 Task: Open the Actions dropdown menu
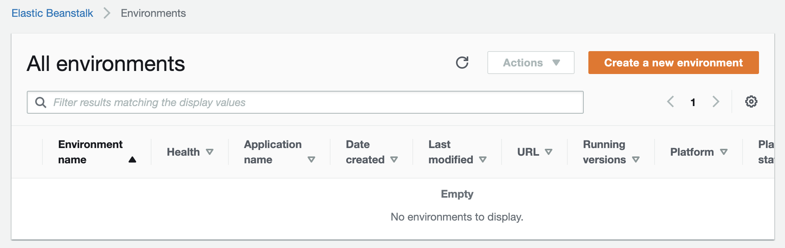click(531, 63)
